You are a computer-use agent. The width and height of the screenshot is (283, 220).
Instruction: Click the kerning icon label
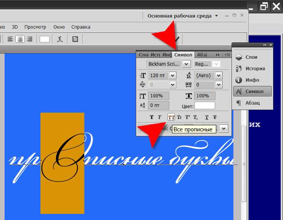[x=142, y=84]
